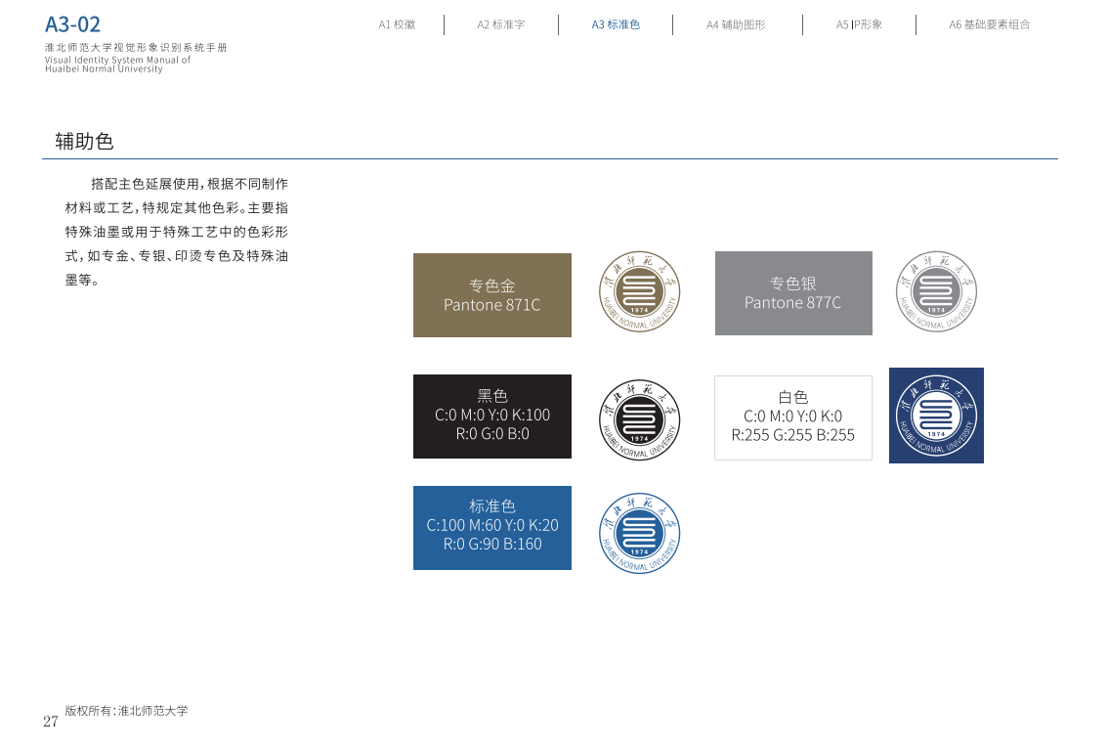Open the A2 标准字 tab
The image size is (1108, 746).
coord(501,24)
